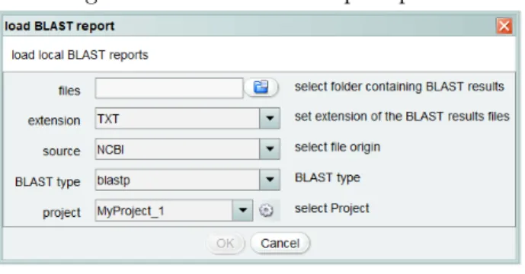Viewport: 525px width, 274px height.
Task: Click 'select folder containing BLAST results' text
Action: pos(399,87)
